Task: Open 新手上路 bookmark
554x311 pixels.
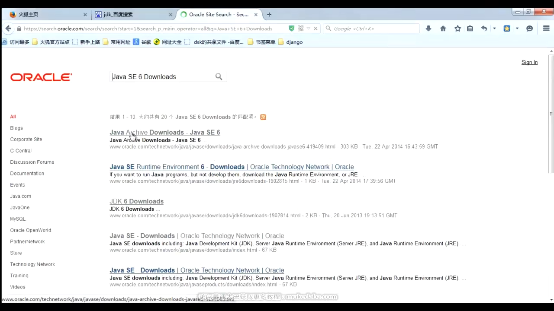Action: point(86,42)
